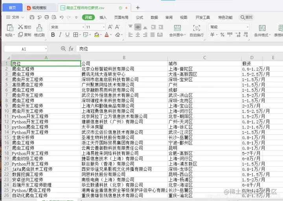Click the formula bar input field
283x201 pixels.
179,49
